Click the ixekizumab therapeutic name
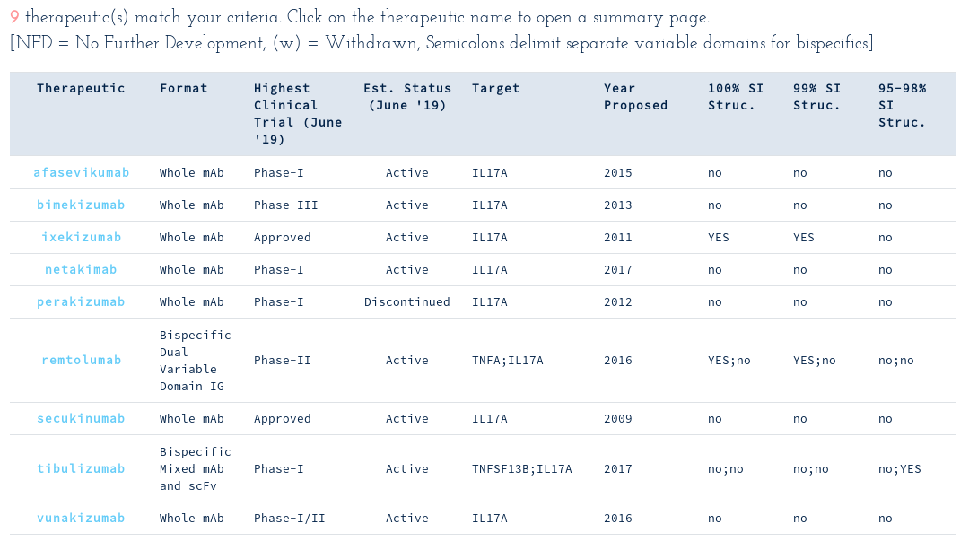 click(81, 237)
